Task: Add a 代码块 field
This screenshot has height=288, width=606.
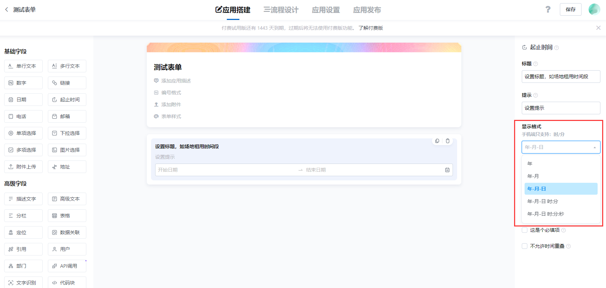Action: point(67,282)
